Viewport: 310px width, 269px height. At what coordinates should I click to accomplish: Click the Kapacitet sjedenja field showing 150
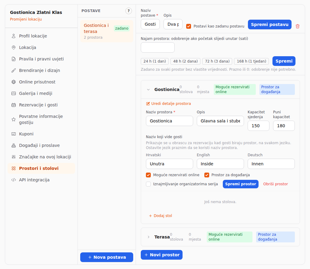(x=259, y=126)
